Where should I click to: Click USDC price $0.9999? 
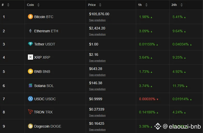[96, 99]
